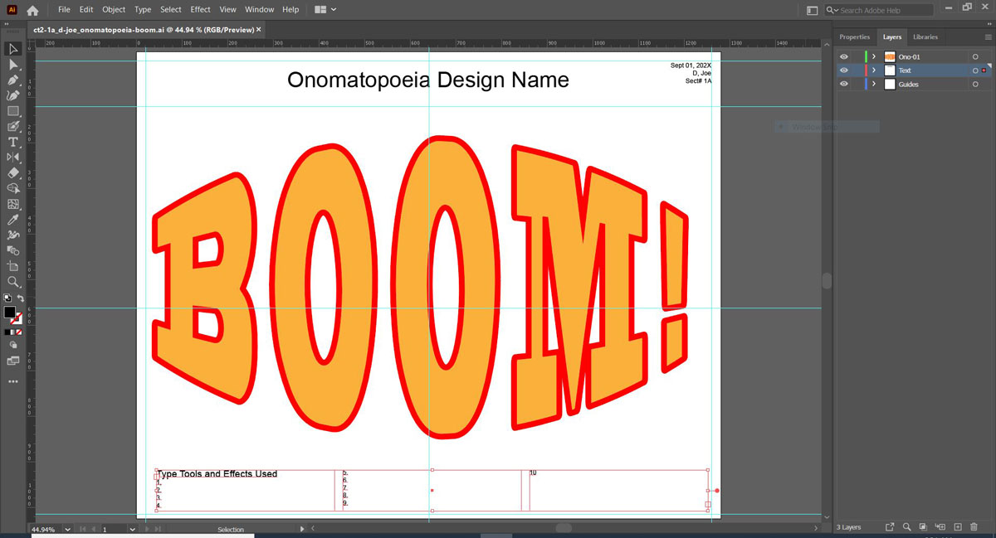Click the Create New Layer icon
This screenshot has height=538, width=996.
(958, 526)
